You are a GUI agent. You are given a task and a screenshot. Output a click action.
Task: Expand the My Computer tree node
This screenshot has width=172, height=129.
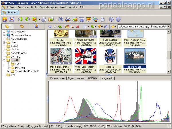coord(4,32)
